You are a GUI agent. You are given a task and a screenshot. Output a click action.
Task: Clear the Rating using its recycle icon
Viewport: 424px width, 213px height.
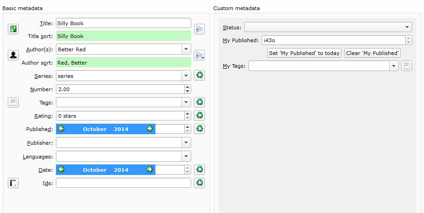pos(199,115)
